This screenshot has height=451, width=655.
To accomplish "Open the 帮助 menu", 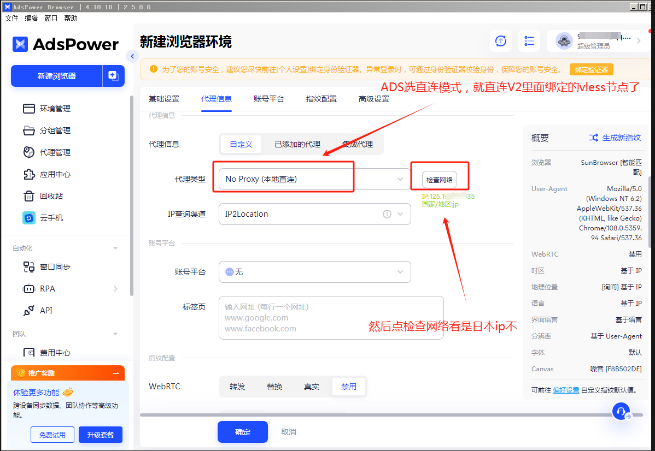I will pos(70,17).
